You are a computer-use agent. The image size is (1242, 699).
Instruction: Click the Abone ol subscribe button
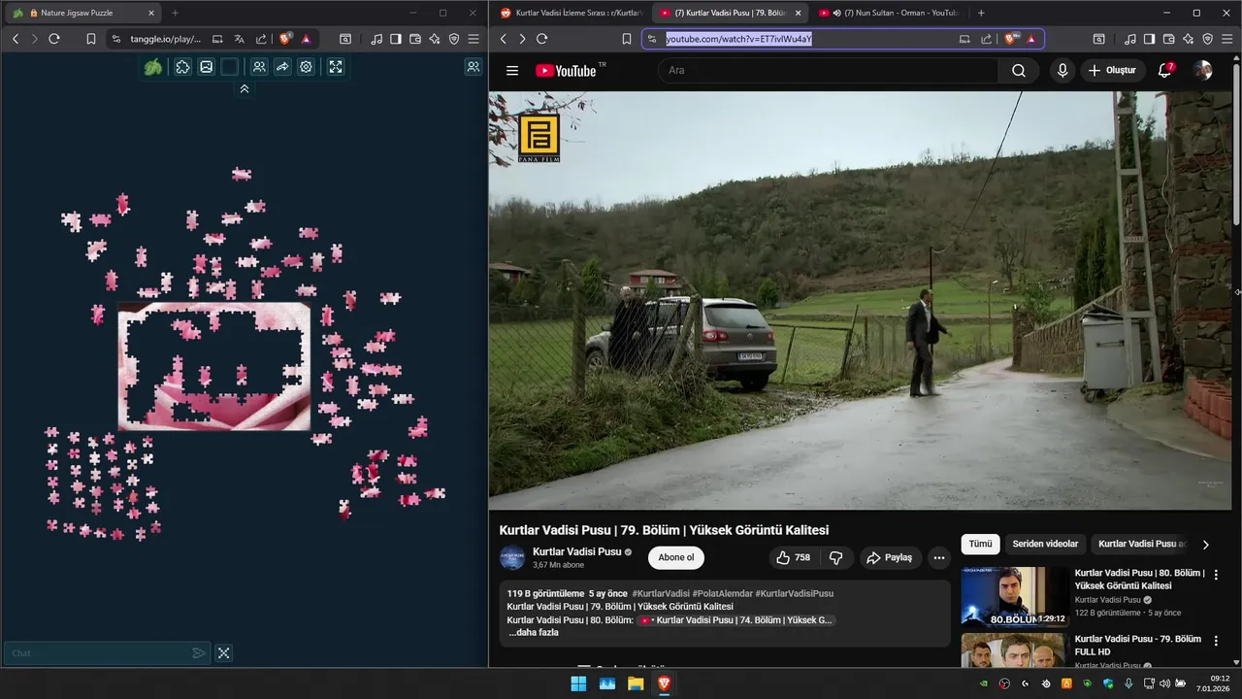(676, 557)
